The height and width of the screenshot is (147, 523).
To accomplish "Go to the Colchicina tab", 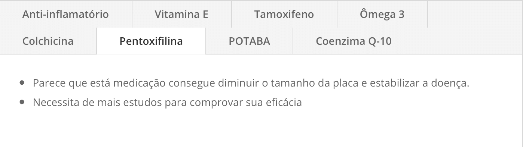I will pyautogui.click(x=48, y=41).
